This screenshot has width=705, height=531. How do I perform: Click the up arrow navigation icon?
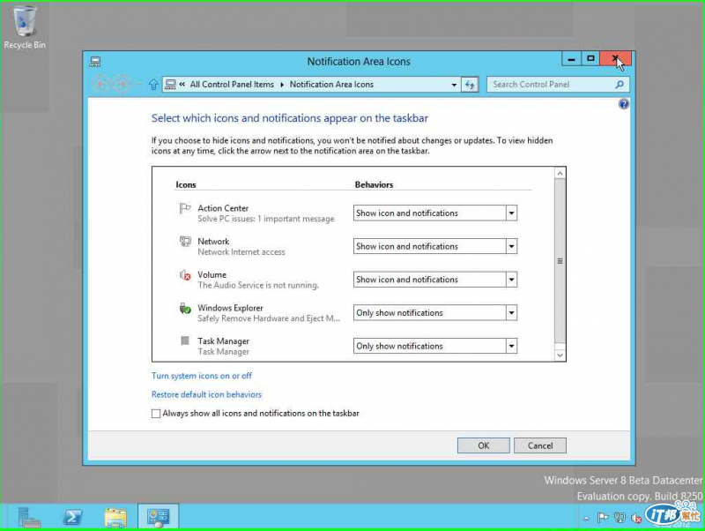click(153, 84)
